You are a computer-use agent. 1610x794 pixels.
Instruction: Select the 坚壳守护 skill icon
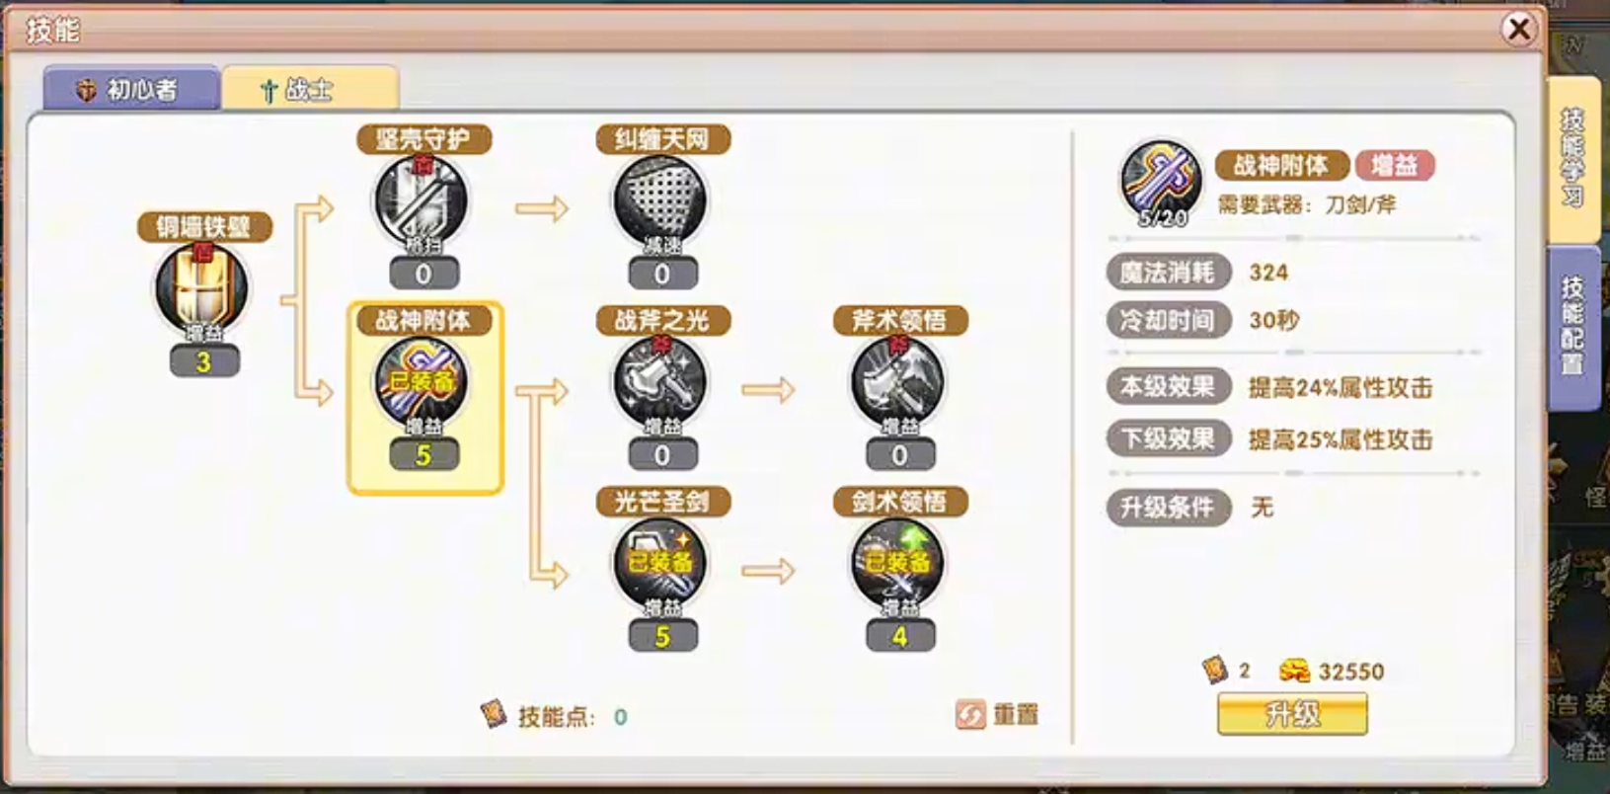click(422, 200)
